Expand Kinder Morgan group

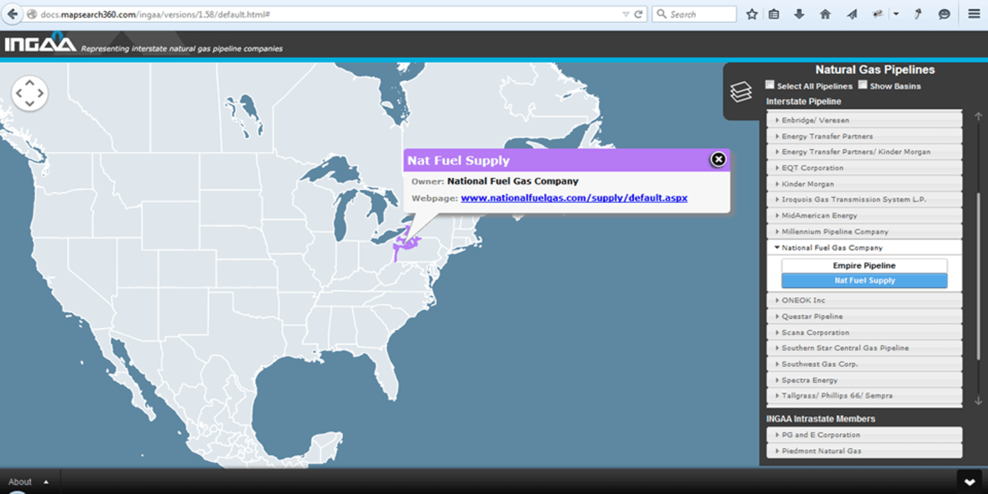pyautogui.click(x=864, y=184)
